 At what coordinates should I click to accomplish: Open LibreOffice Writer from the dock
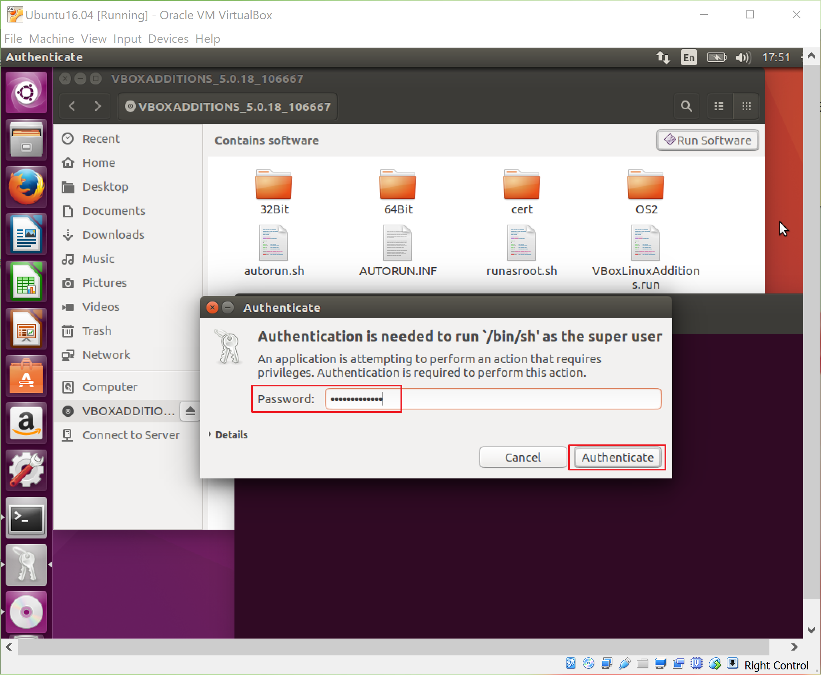[26, 234]
